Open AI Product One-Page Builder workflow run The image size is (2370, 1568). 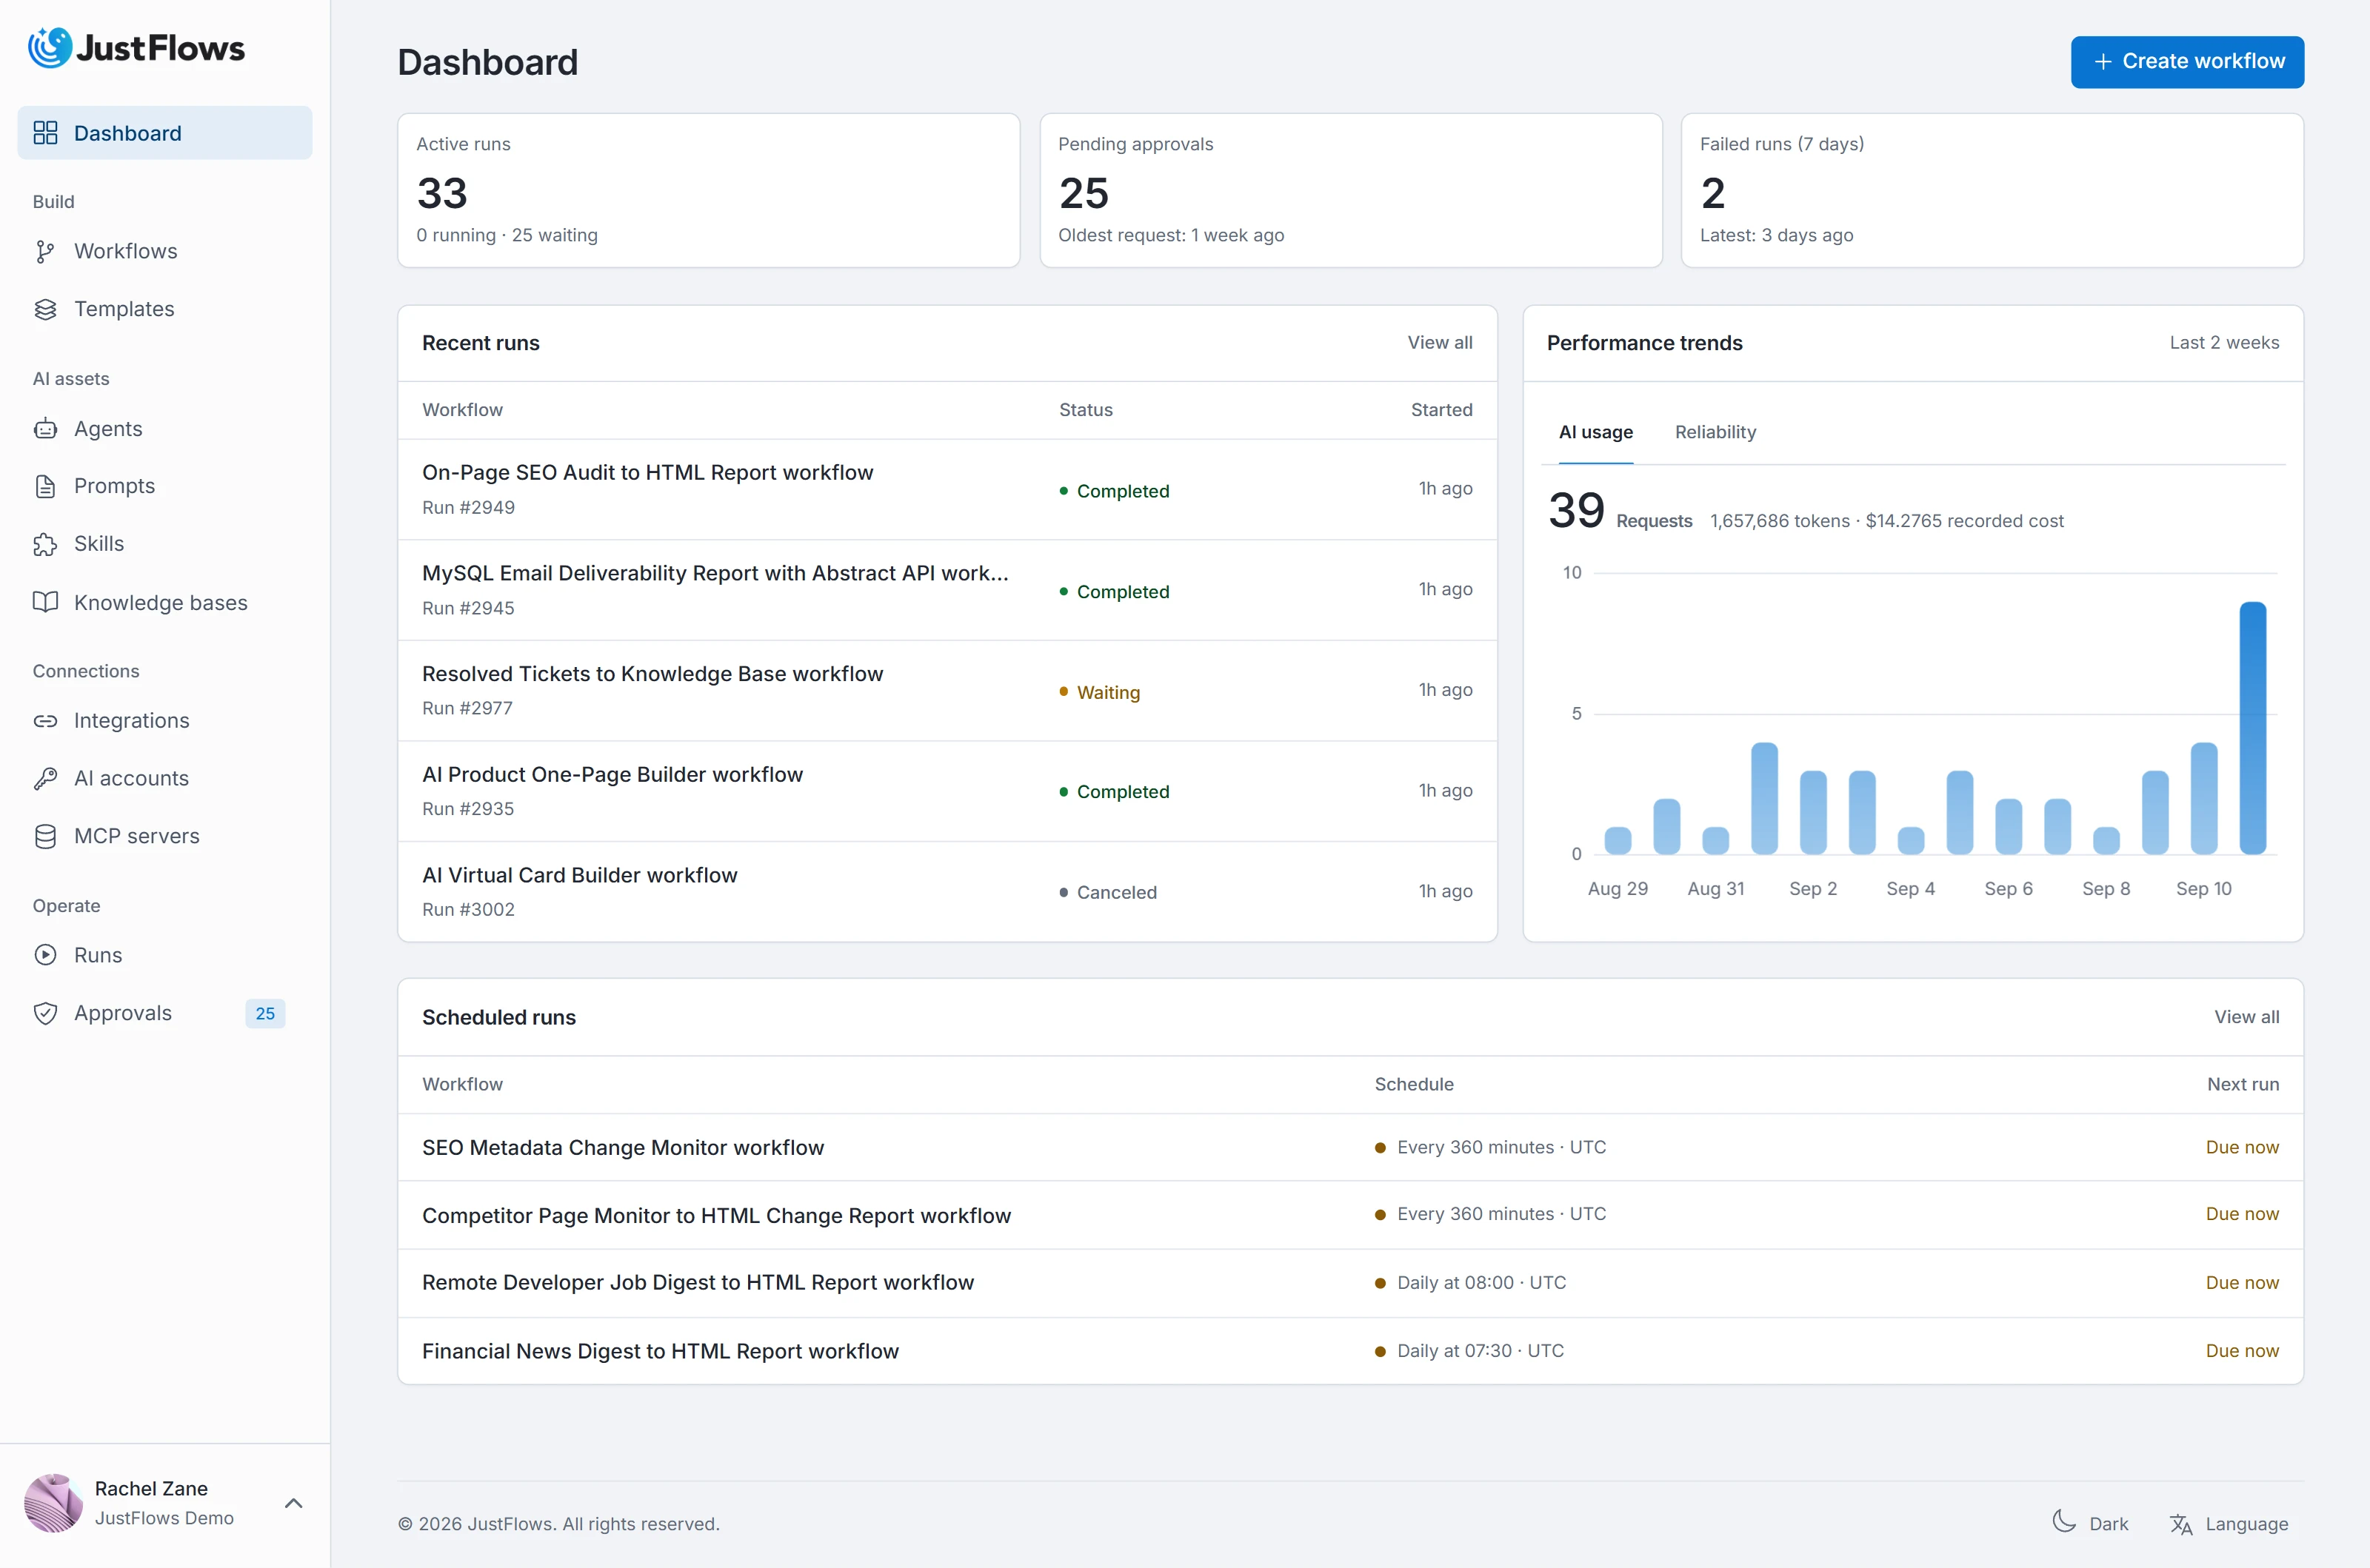[947, 791]
